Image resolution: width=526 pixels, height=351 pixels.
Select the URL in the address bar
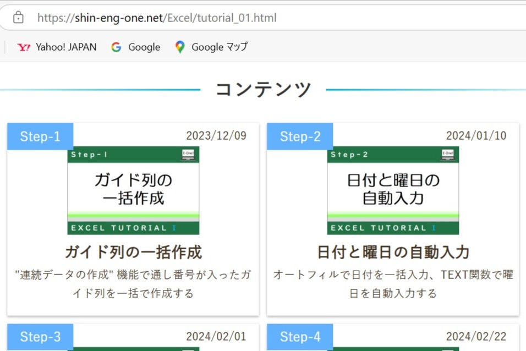point(157,18)
